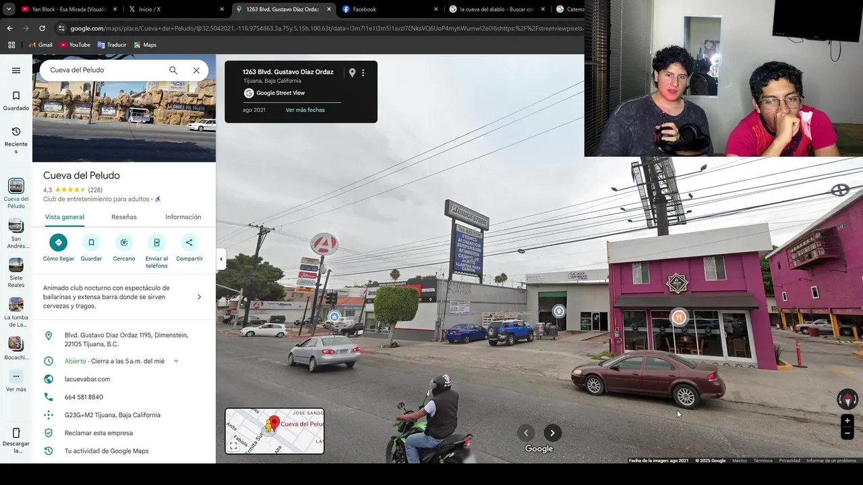Click Ver más fechas link
863x485 pixels.
point(305,110)
